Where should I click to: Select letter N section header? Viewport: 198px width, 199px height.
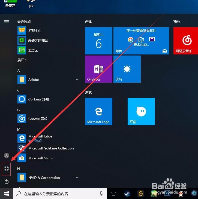tap(19, 169)
